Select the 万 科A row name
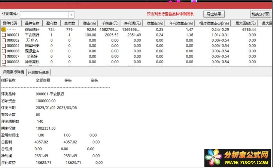The width and height of the screenshot is (274, 168). (32, 40)
